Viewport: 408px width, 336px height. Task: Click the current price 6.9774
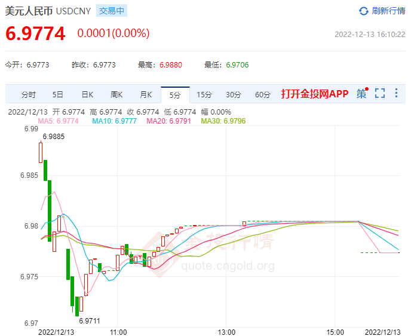click(x=35, y=33)
